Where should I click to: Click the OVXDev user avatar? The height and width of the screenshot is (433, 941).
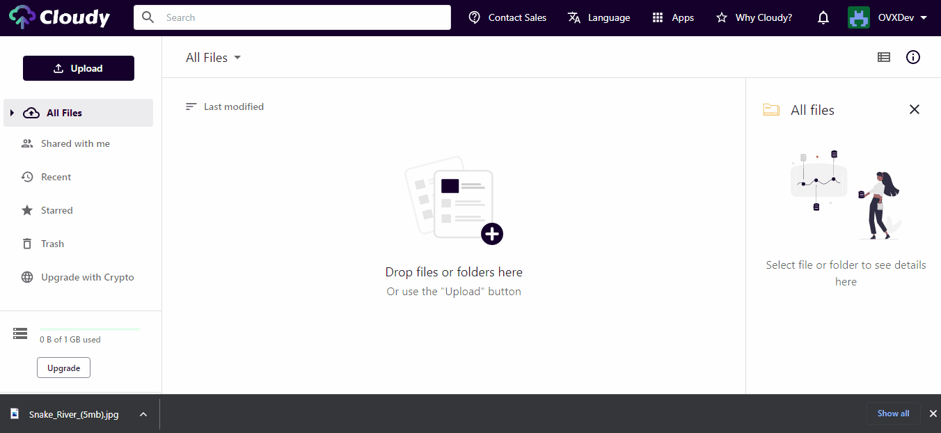pyautogui.click(x=859, y=17)
